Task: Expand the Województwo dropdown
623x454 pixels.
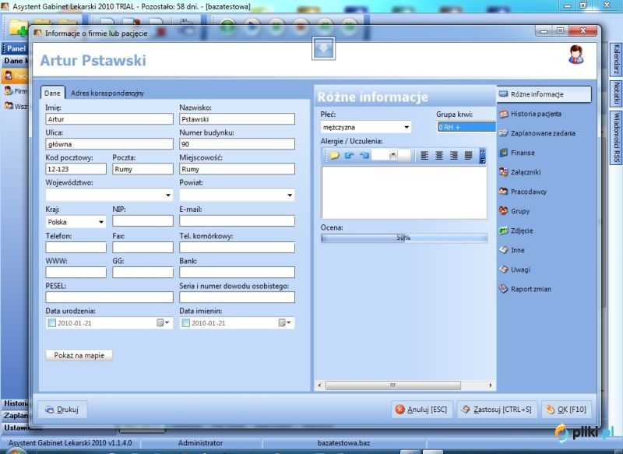Action: coord(168,195)
